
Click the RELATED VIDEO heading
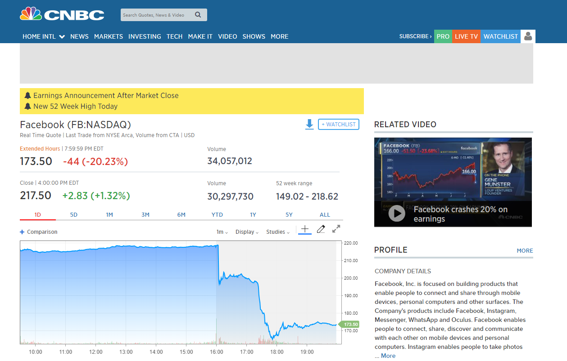(x=405, y=125)
